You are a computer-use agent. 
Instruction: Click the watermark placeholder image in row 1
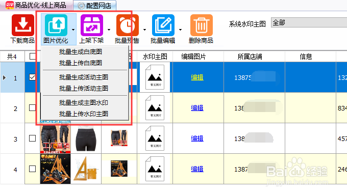(155, 77)
